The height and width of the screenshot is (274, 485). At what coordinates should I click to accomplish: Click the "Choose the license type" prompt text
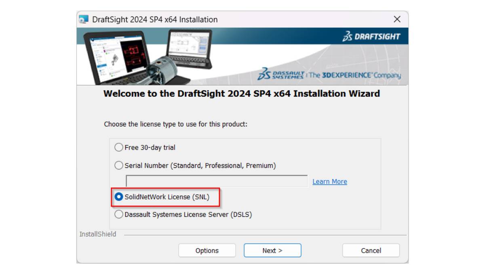click(176, 124)
